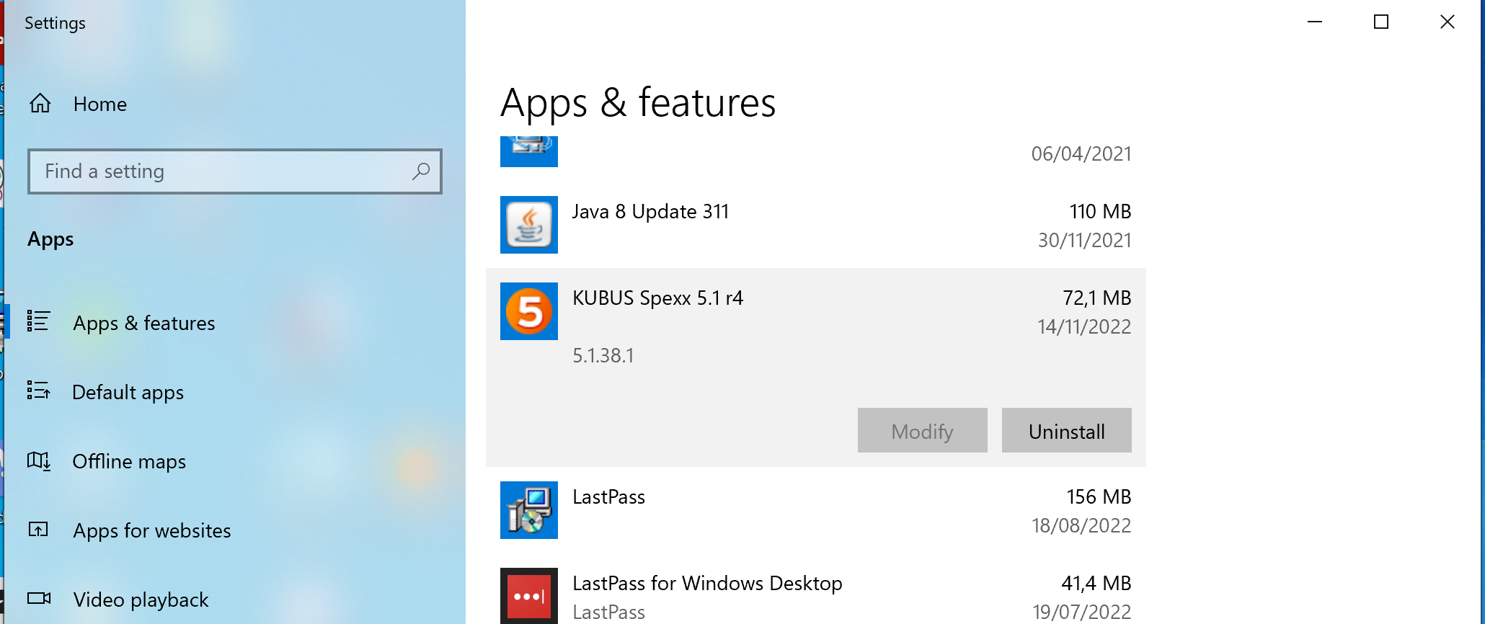Focus the Find a setting search box
Screen dimensions: 1485x624
click(x=235, y=171)
